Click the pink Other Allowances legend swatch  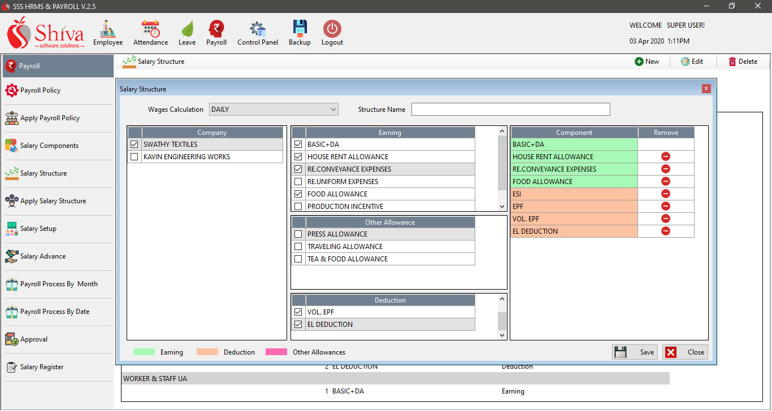276,352
